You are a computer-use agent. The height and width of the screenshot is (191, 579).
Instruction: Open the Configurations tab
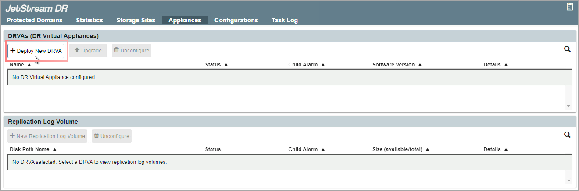236,20
